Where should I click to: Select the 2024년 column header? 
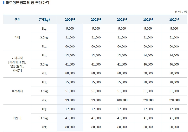point(70,20)
